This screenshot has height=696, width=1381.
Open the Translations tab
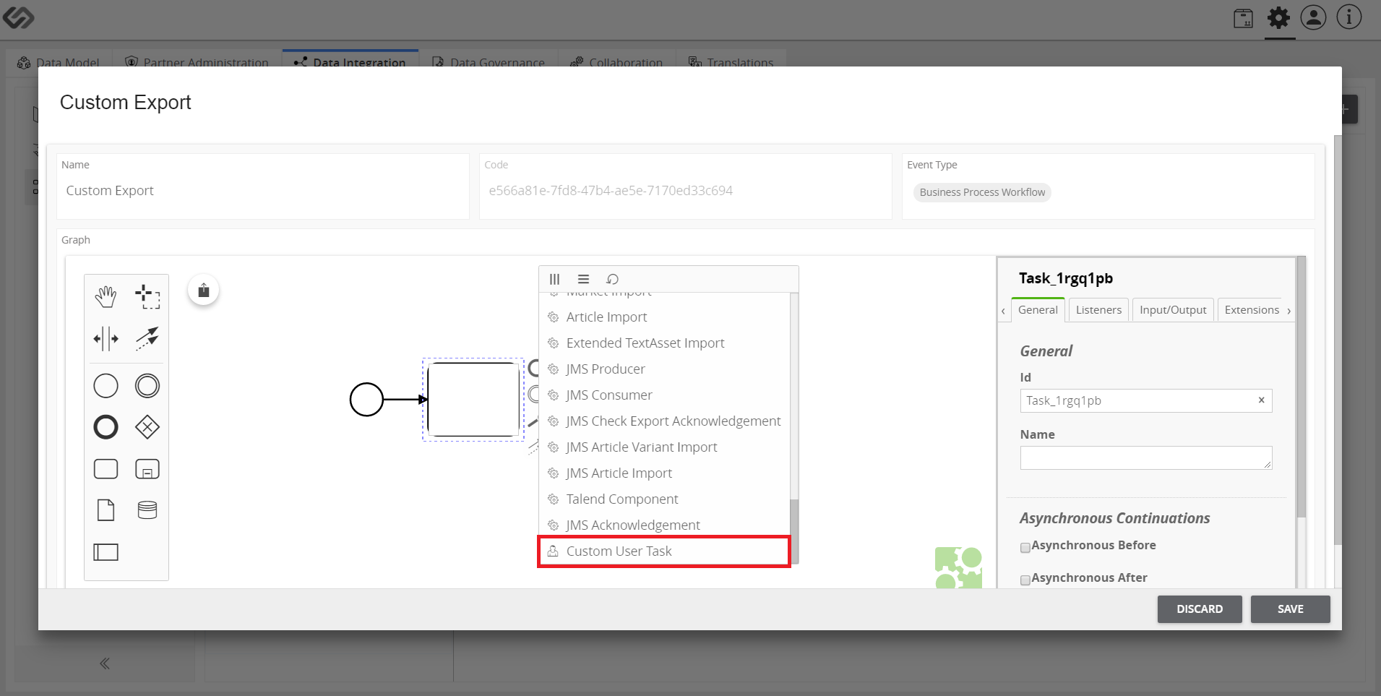point(731,62)
